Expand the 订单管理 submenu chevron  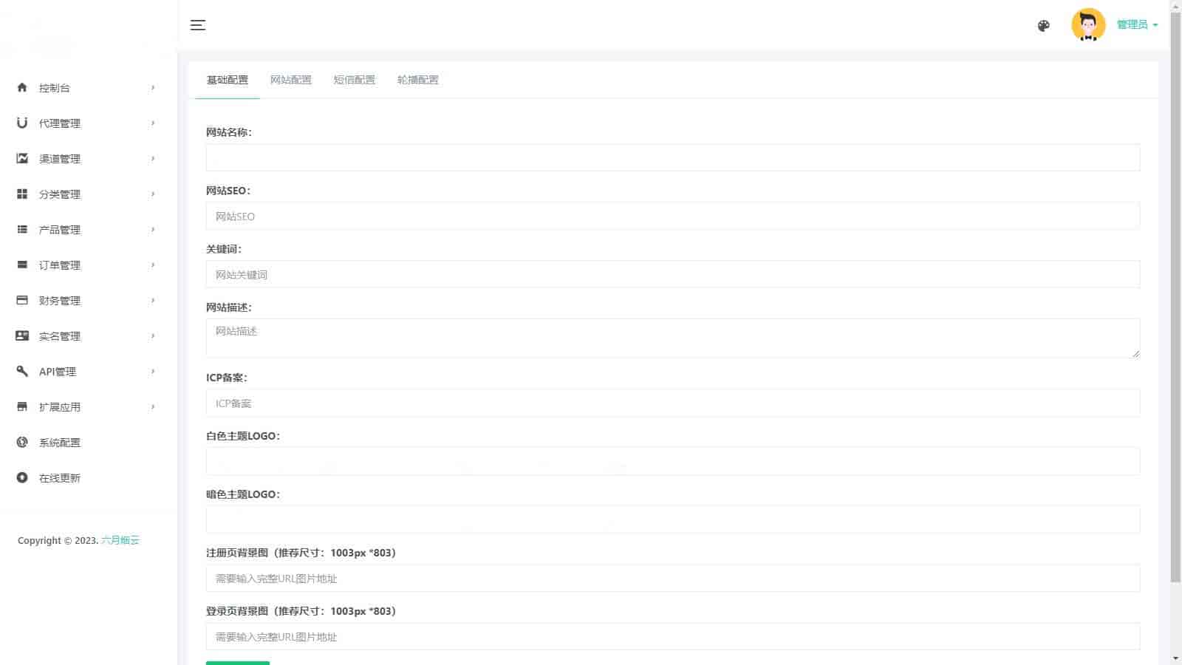click(153, 265)
